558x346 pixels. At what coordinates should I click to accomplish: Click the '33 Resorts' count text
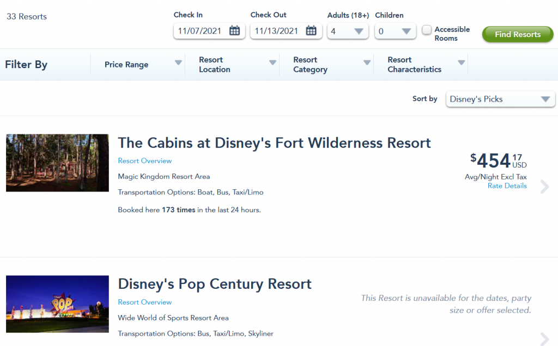point(27,16)
